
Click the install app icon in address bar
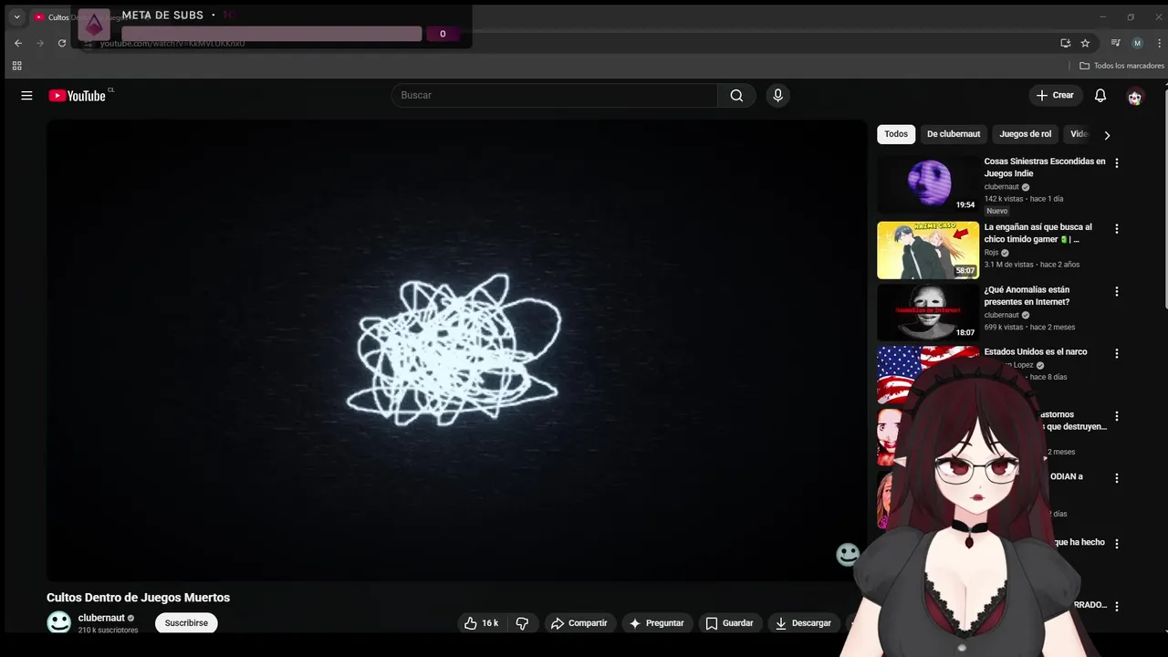click(x=1065, y=43)
